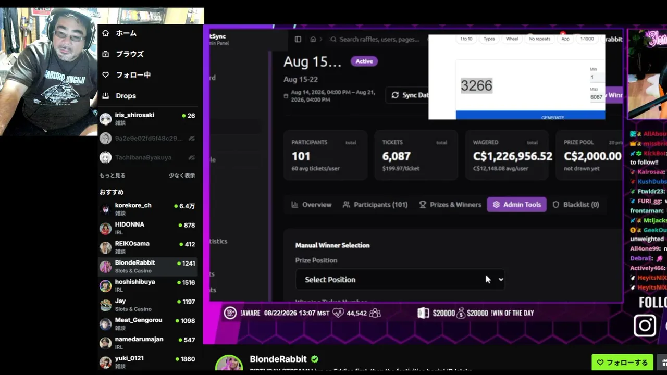
Task: Click the Prizes trophy icon
Action: [x=423, y=205]
